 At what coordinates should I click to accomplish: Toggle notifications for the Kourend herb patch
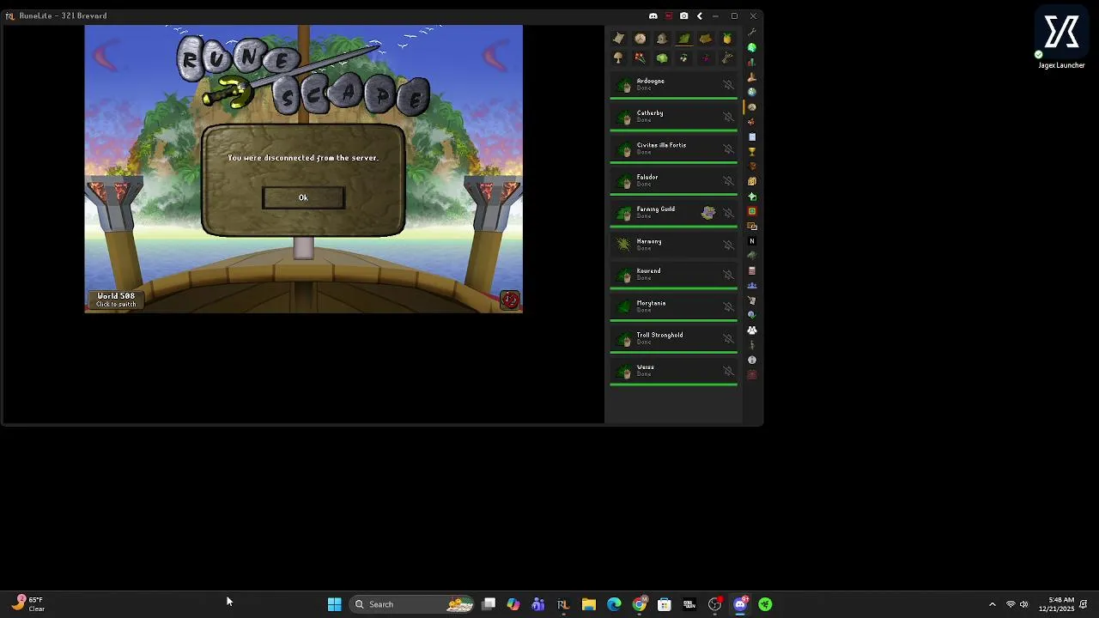pos(728,275)
